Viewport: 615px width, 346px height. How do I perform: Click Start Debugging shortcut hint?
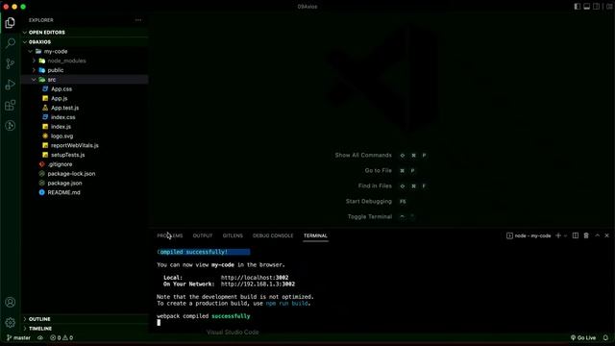[369, 201]
